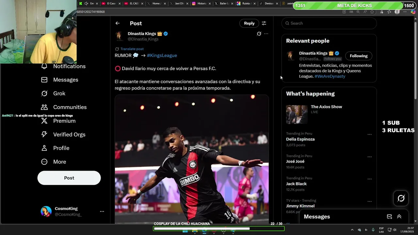Open the David Ilario post image
Viewport: 418px width, 235px height.
tap(192, 159)
